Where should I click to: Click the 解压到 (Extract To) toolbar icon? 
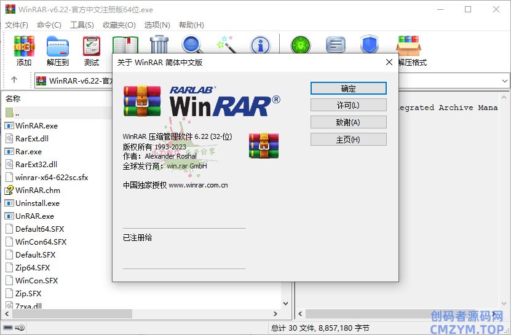58,46
